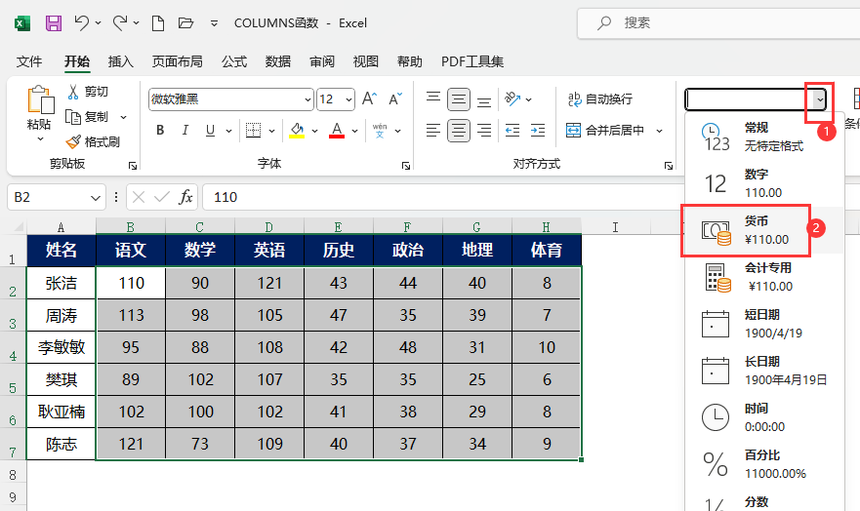Open the underline style arrow
Image resolution: width=860 pixels, height=511 pixels.
point(228,131)
